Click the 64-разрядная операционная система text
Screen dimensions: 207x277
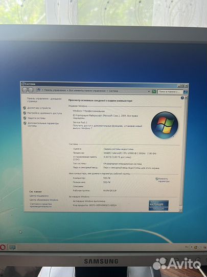pyautogui.click(x=123, y=164)
